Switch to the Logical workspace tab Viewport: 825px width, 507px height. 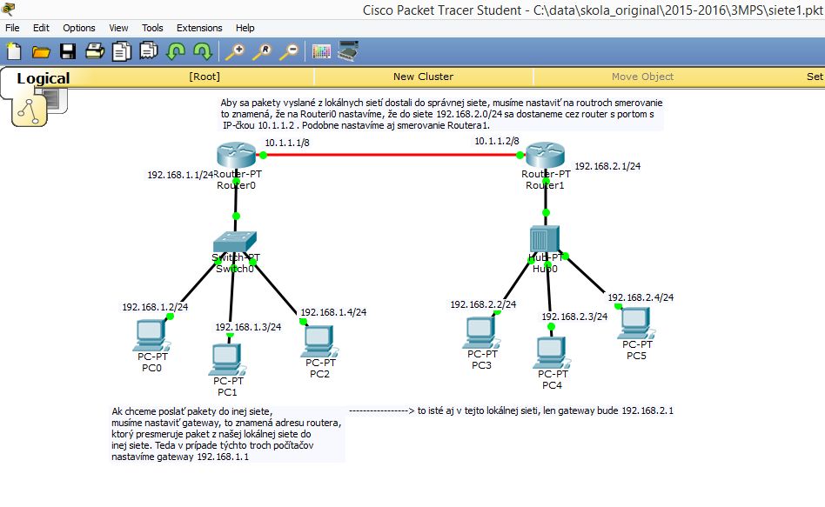43,78
